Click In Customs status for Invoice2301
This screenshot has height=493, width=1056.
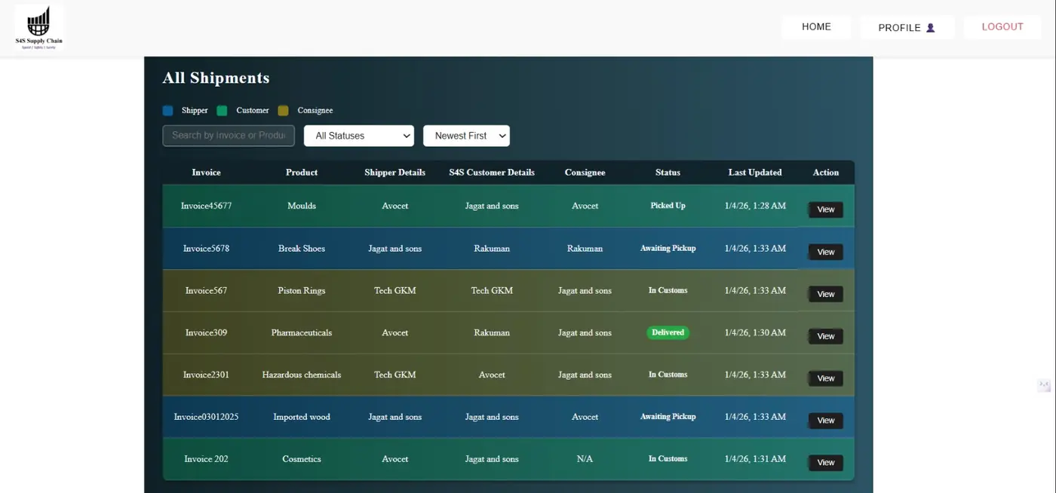[x=668, y=375]
